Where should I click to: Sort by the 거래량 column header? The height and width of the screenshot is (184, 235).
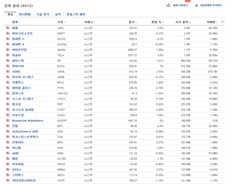pyautogui.click(x=212, y=22)
